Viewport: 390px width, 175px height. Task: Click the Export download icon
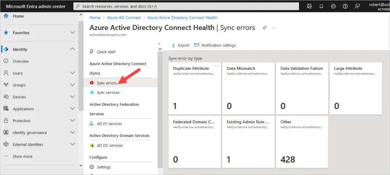tap(173, 45)
